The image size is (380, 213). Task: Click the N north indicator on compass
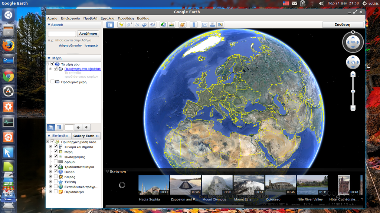point(353,32)
